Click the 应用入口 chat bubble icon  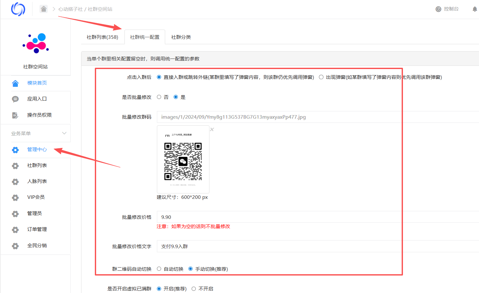15,99
